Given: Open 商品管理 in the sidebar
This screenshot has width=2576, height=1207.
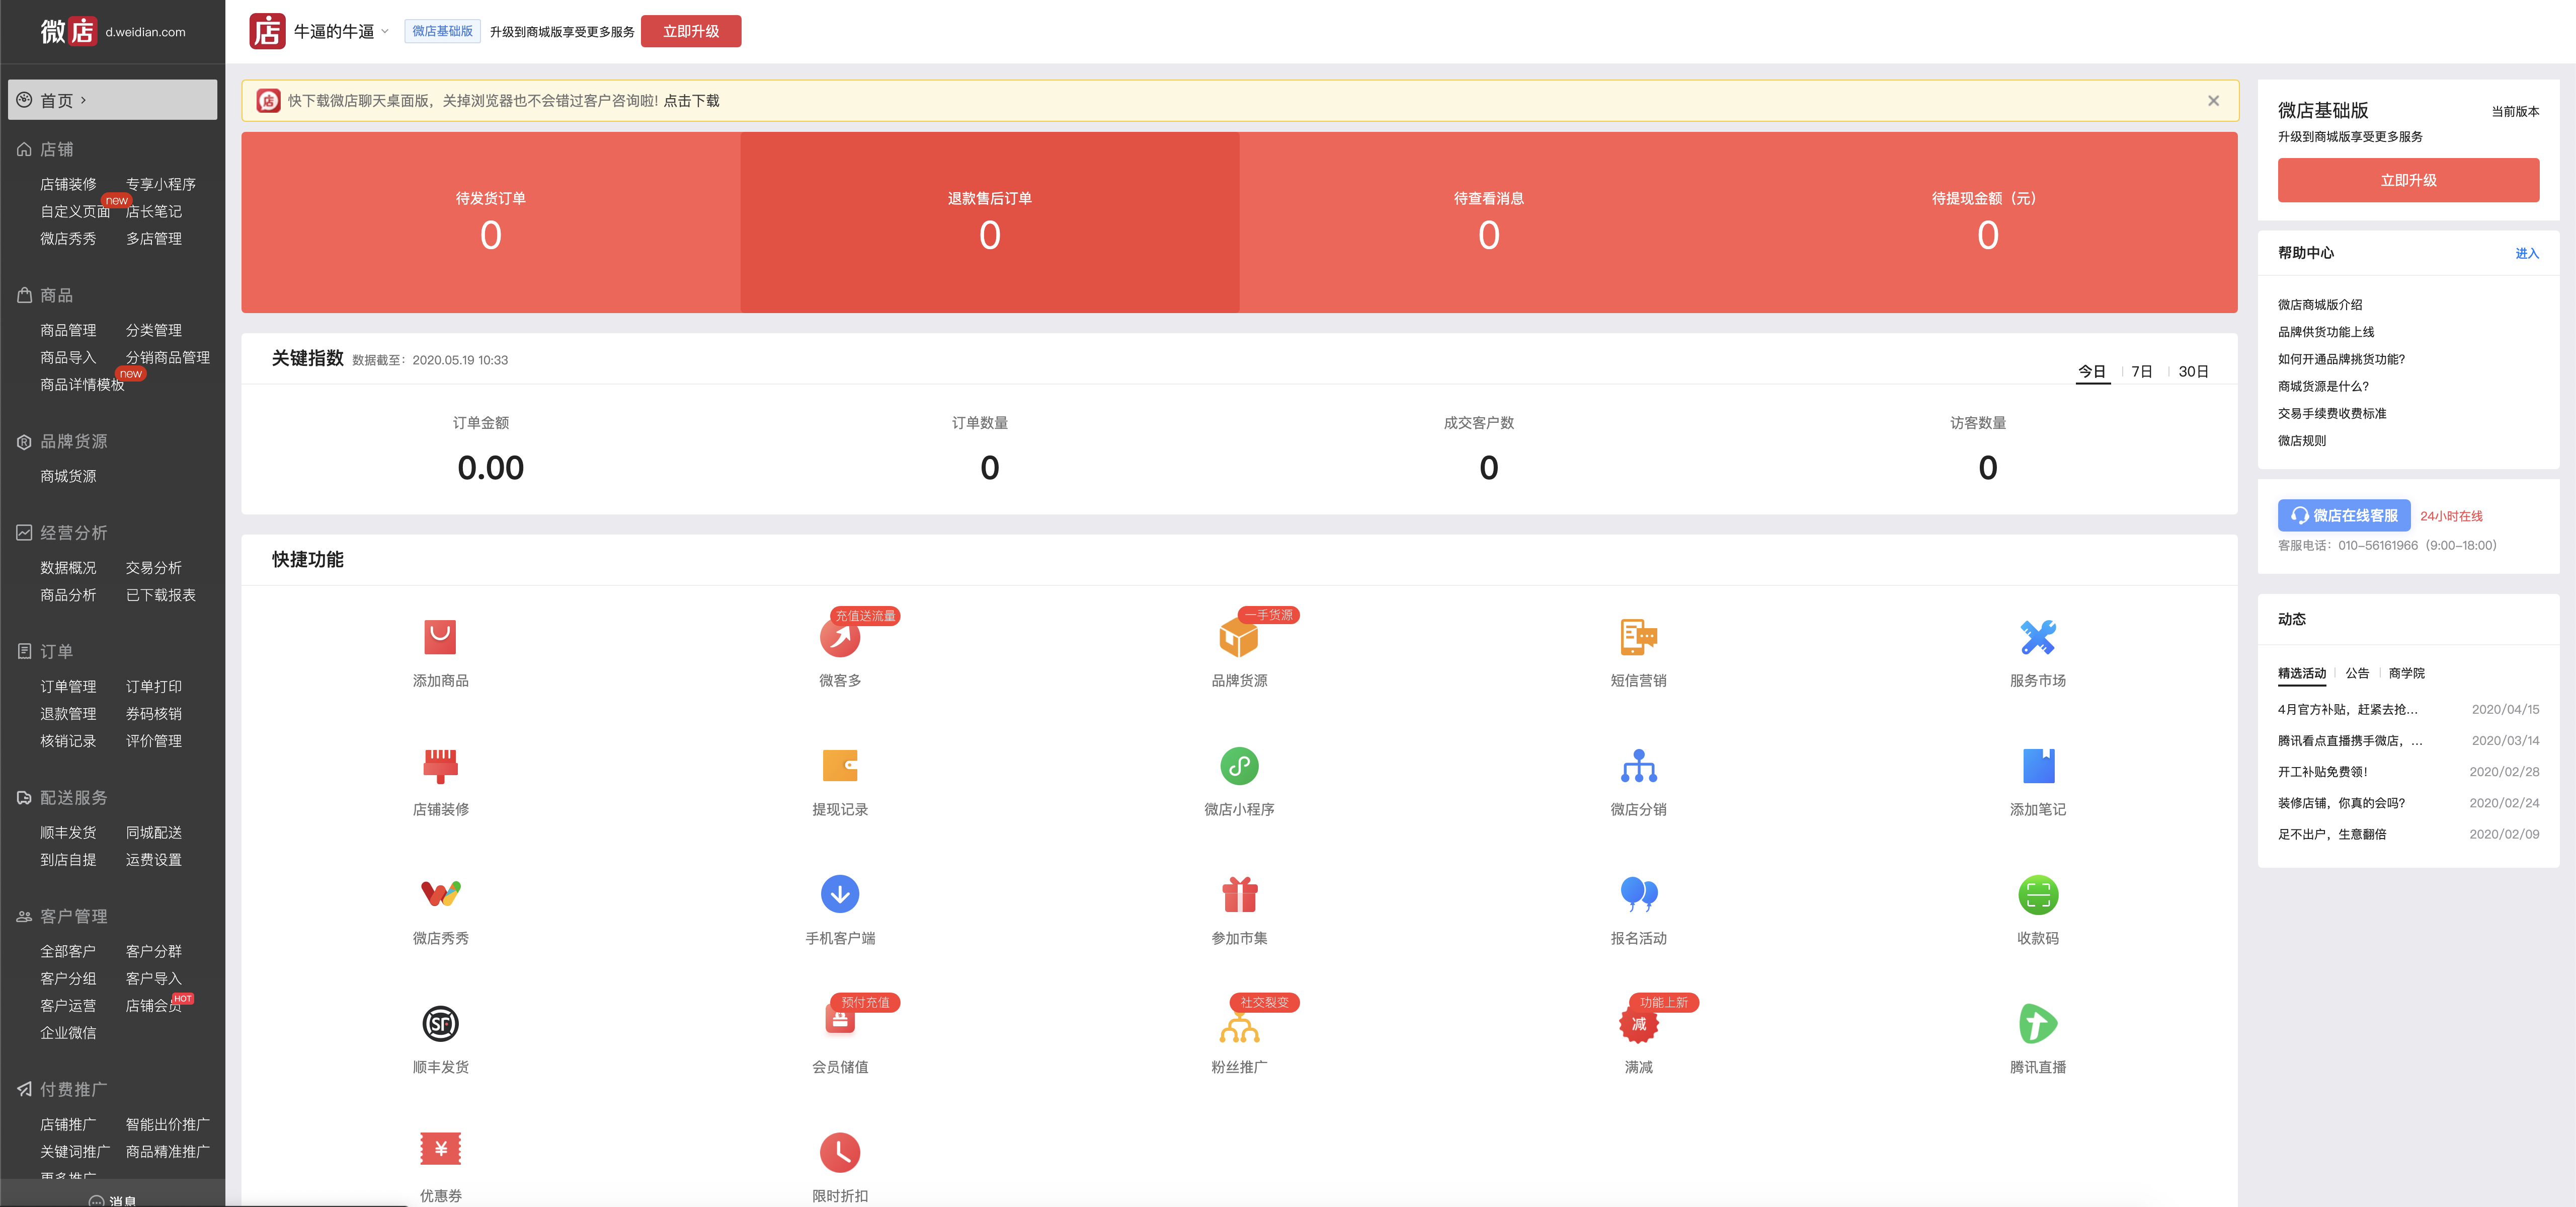Looking at the screenshot, I should [x=68, y=330].
